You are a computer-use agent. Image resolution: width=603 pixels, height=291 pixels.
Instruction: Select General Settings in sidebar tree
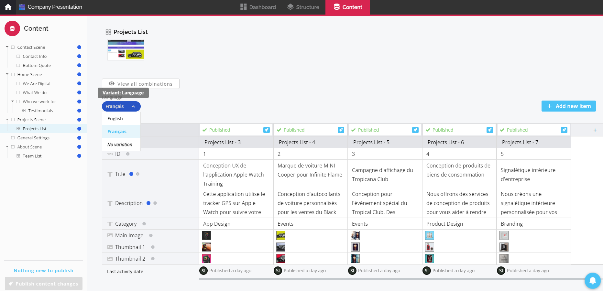33,138
